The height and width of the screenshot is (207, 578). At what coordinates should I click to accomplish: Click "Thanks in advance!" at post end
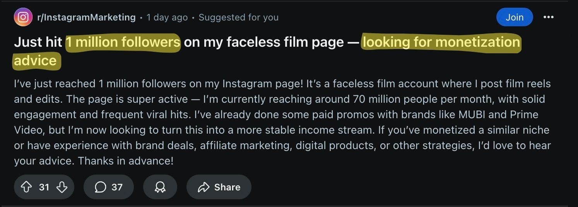coord(125,161)
